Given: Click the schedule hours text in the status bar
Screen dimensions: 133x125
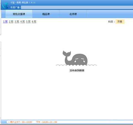Looking at the screenshot, I should point(32,122).
